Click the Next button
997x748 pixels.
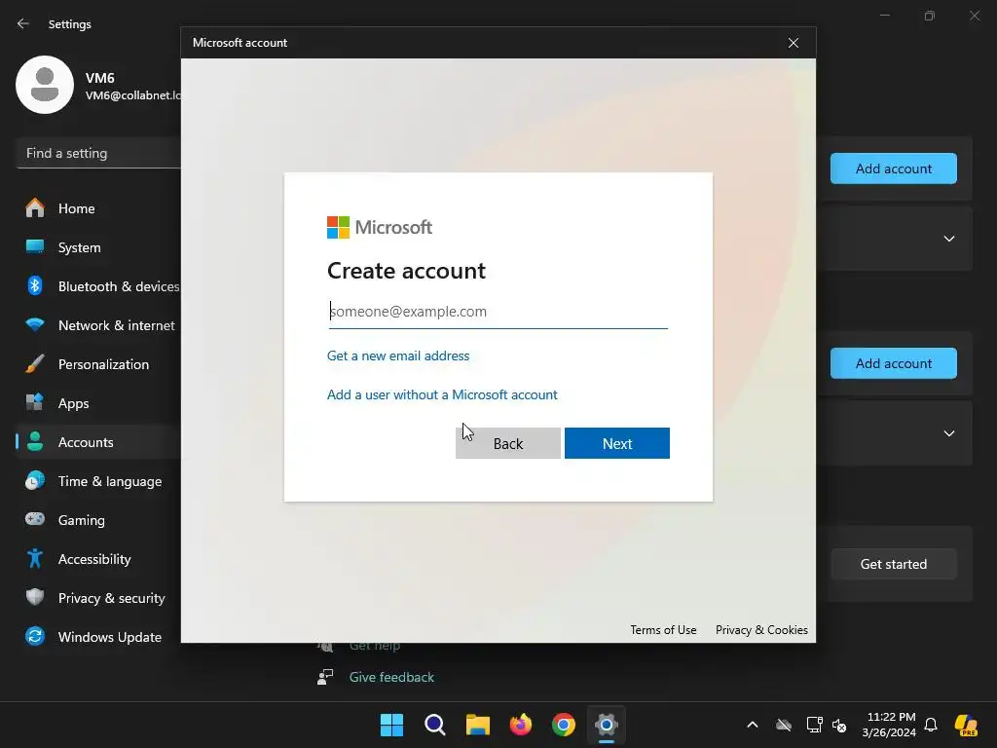616,443
